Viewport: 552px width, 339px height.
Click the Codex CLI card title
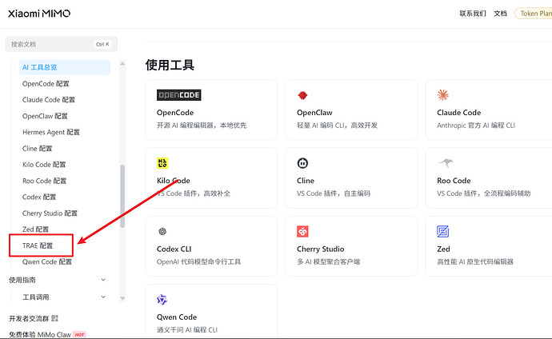click(x=174, y=249)
